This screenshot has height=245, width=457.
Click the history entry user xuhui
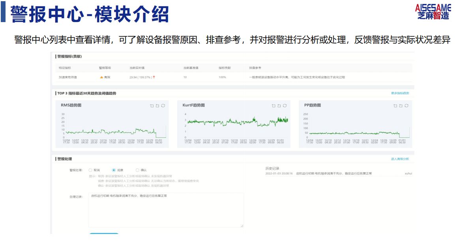click(408, 174)
